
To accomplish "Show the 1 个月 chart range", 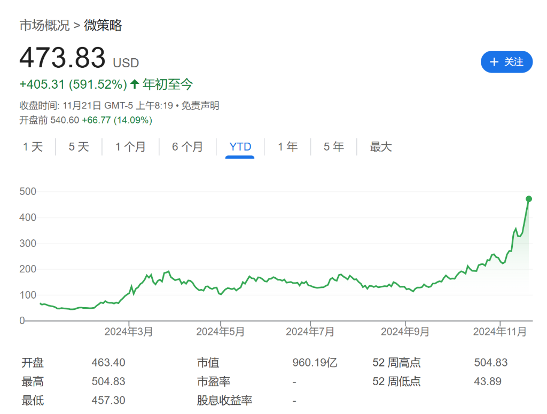I will [x=130, y=147].
